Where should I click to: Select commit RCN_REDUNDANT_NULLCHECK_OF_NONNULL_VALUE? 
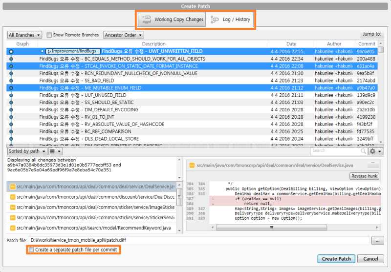[x=192, y=73]
